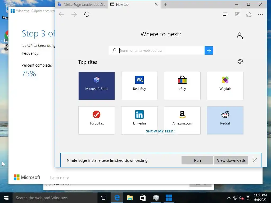
Task: Run the downloaded Ninite Edge Installer
Action: (197, 160)
